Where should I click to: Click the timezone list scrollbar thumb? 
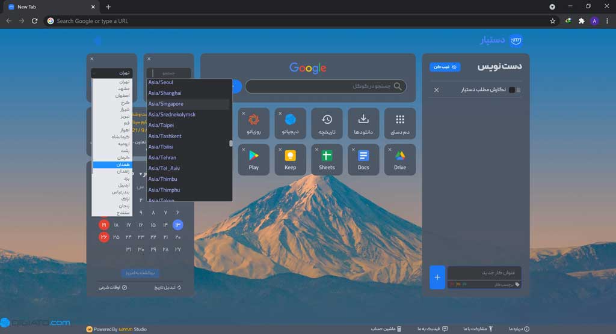230,144
